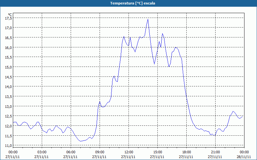Image resolution: width=257 pixels, height=160 pixels.
Task: Click the 16,0 y-axis label
Action: (9, 47)
